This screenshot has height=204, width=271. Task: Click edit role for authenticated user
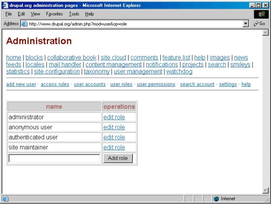114,137
